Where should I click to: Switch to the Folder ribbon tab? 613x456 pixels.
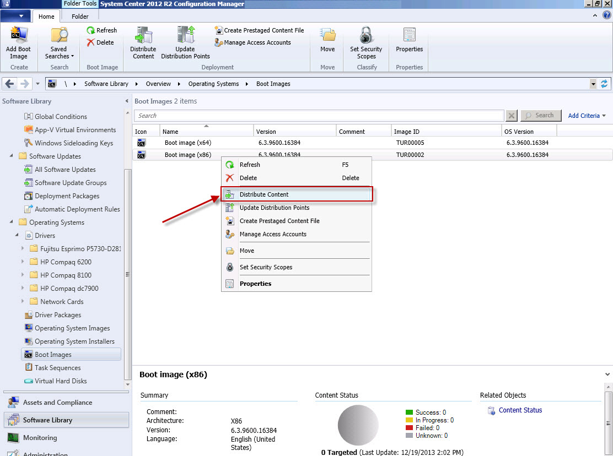[80, 17]
